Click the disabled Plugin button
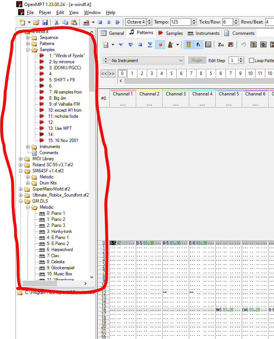The width and height of the screenshot is (274, 339). 197,60
